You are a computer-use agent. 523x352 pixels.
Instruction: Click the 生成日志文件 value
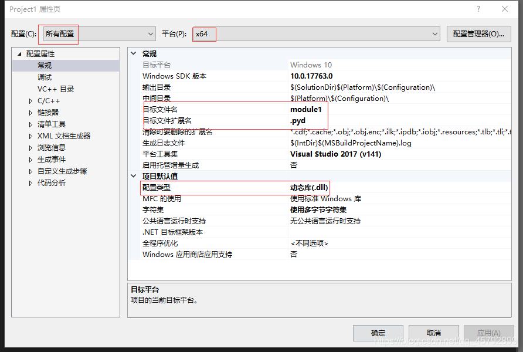351,143
